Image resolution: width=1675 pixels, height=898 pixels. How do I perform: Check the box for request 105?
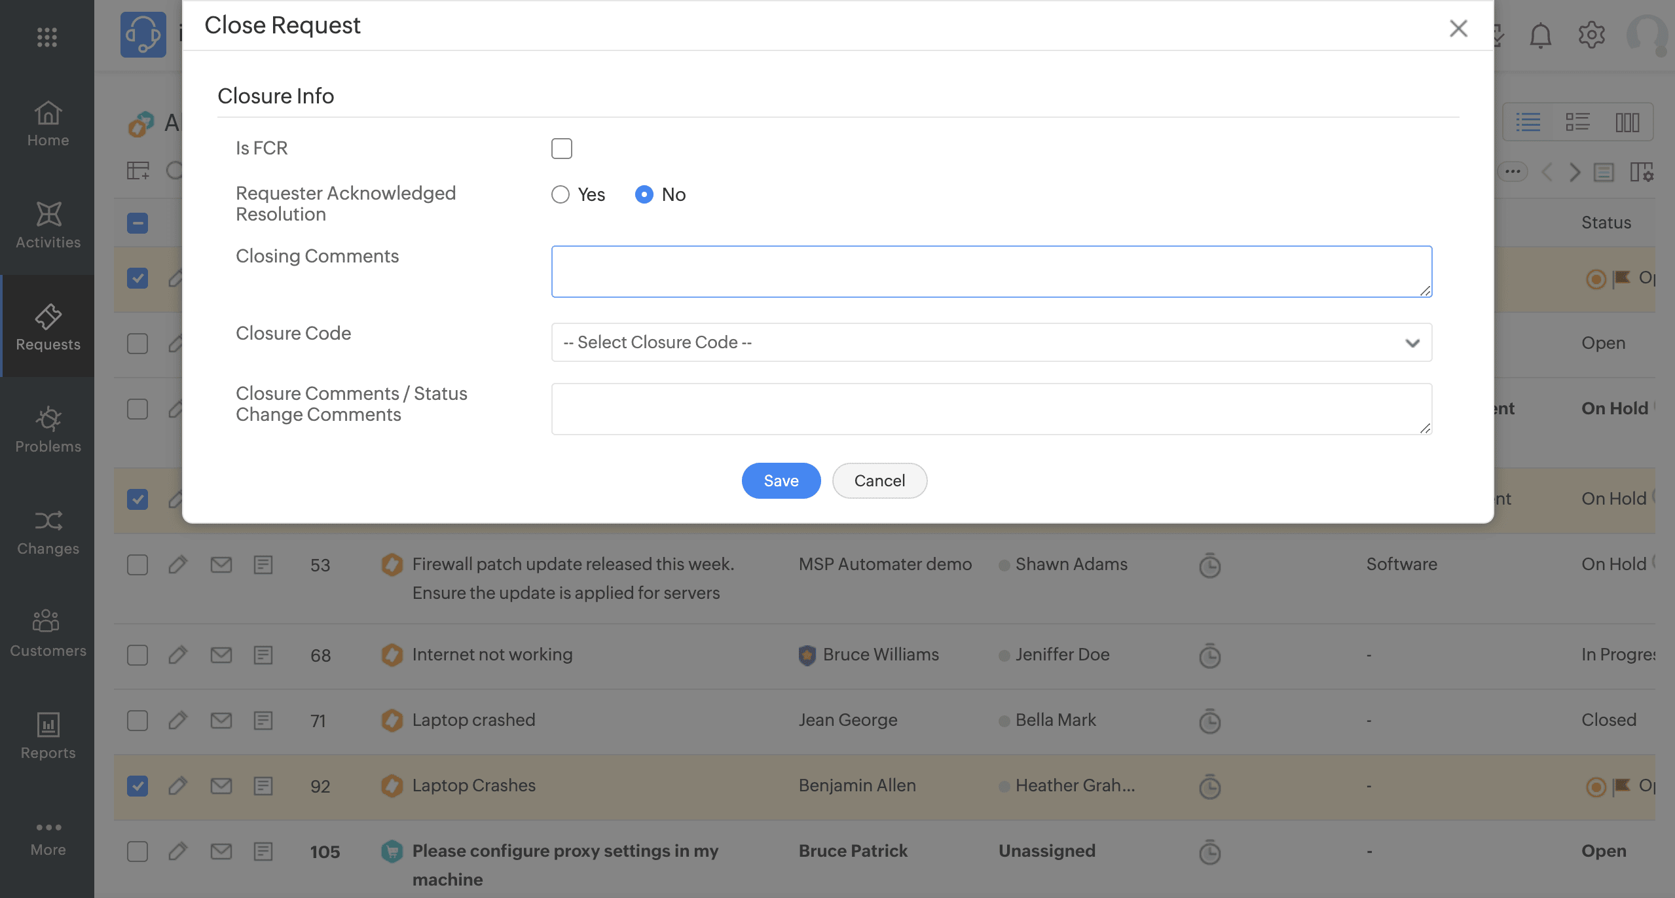[138, 851]
